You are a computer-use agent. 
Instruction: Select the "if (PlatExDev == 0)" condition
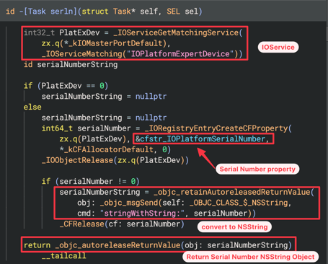(x=66, y=86)
